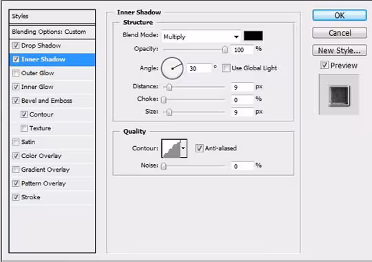The image size is (372, 262).
Task: Click the Choke slider handle
Action: [x=163, y=99]
